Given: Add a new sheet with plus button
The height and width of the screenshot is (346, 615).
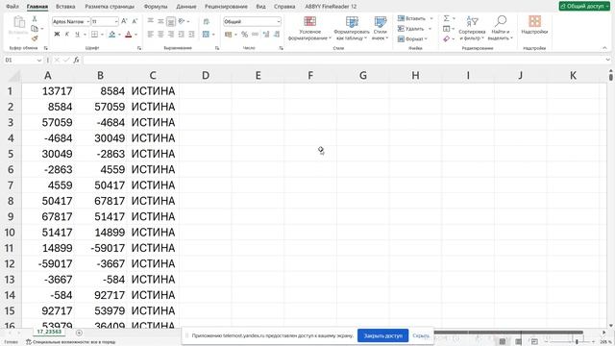Looking at the screenshot, I should click(79, 333).
